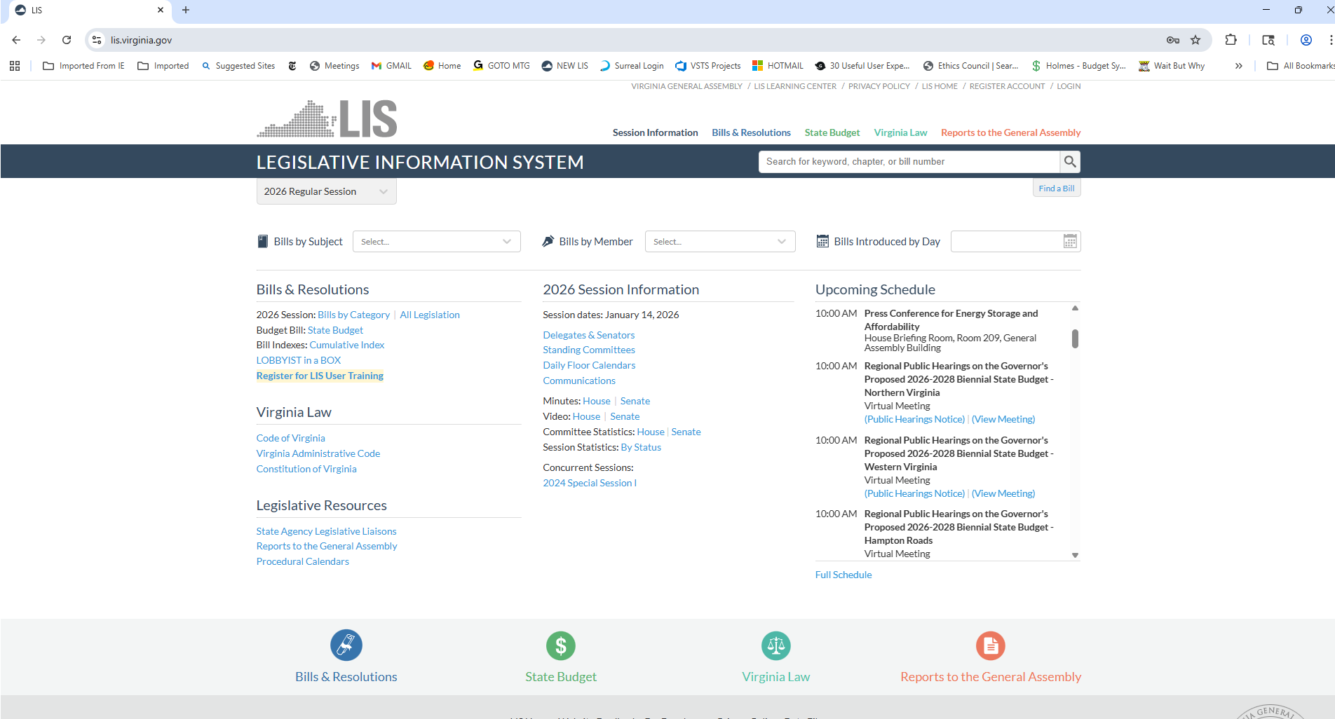Viewport: 1335px width, 719px height.
Task: Click the State Budget dollar icon in the footer
Action: 560,645
